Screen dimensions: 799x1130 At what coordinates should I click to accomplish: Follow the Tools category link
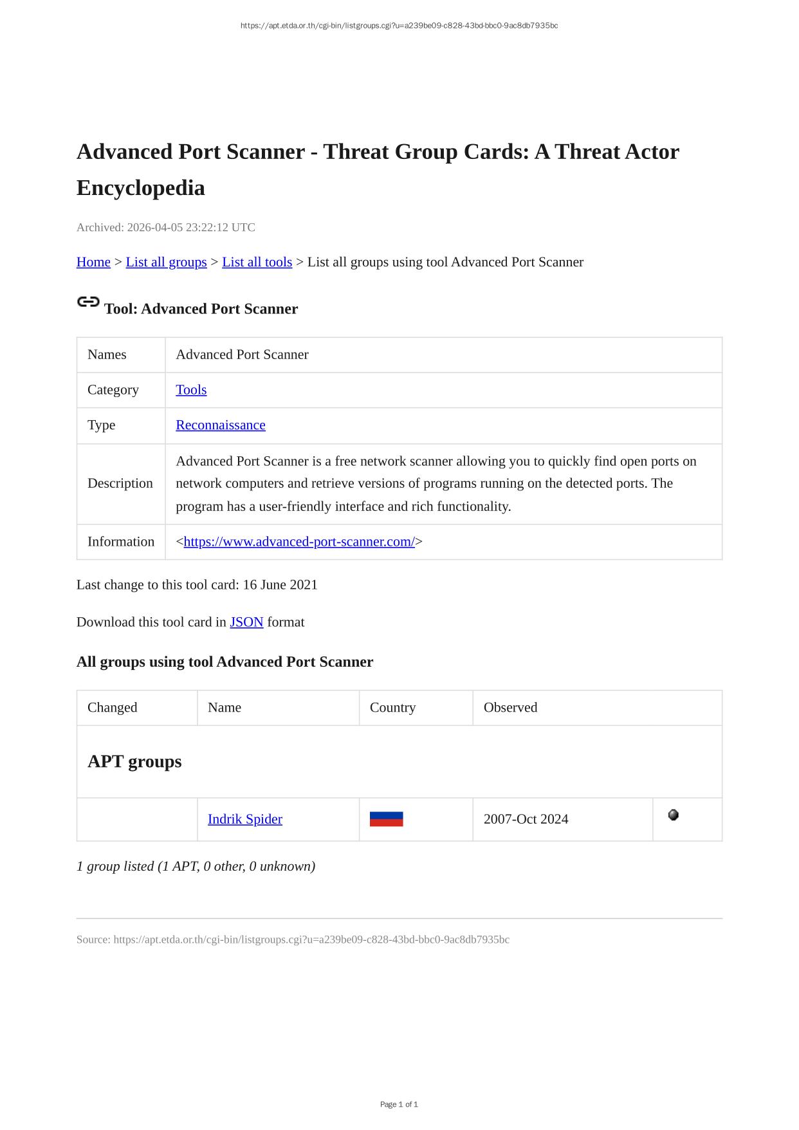(191, 390)
